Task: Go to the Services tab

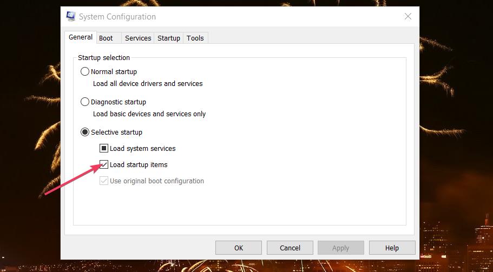Action: (x=138, y=38)
